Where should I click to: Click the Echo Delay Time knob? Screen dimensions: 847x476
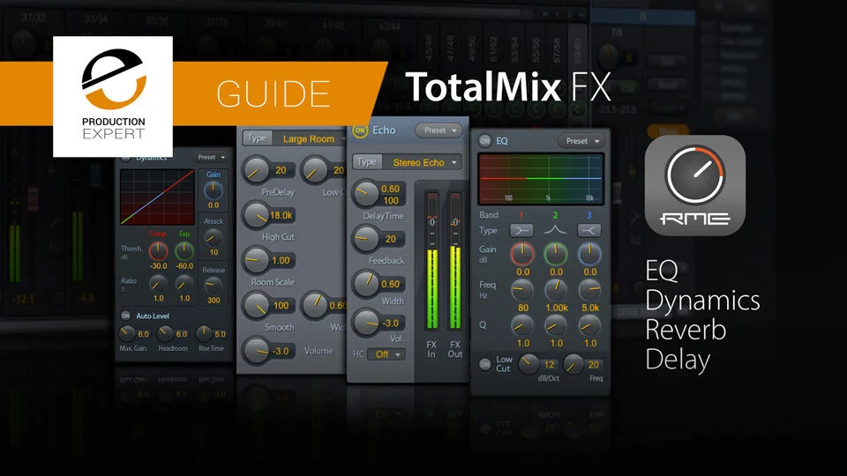(365, 194)
